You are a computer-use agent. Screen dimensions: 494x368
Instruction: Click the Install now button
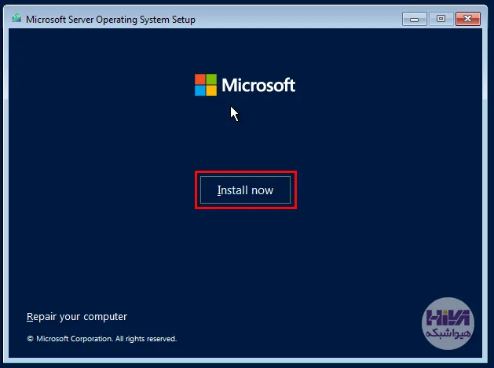coord(245,190)
